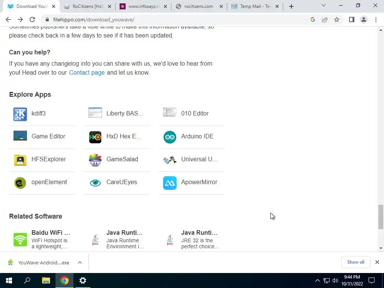View site security lock info
This screenshot has height=288, width=384.
pos(47,19)
